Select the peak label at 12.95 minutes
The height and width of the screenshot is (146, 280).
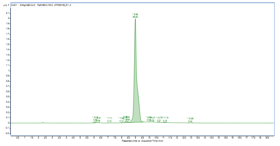[x=190, y=118]
